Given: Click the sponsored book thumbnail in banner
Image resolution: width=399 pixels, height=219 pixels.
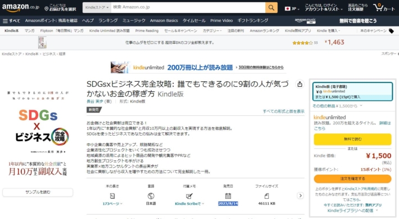Looking at the screenshot, I should pyautogui.click(x=42, y=43).
